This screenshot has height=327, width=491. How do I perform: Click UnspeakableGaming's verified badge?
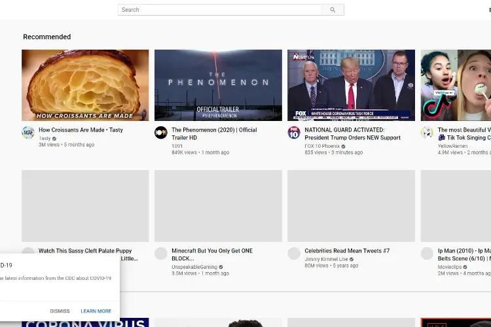221,267
